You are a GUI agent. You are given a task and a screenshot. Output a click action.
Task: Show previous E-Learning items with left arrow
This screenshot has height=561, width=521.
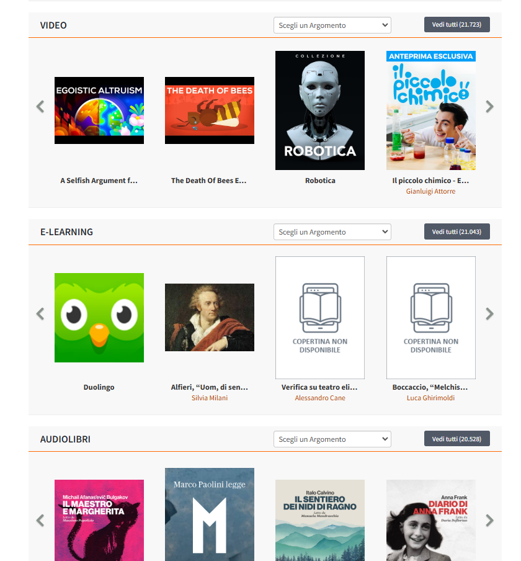click(x=40, y=314)
